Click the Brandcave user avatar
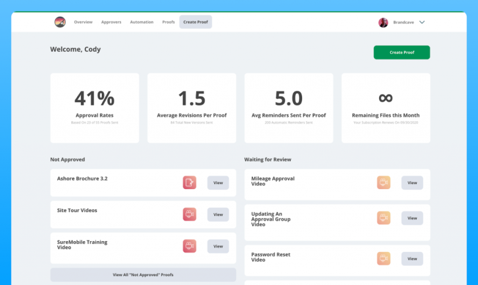478x285 pixels. 383,22
